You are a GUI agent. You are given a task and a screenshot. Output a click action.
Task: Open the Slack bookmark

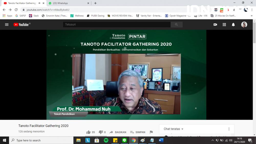point(34,16)
